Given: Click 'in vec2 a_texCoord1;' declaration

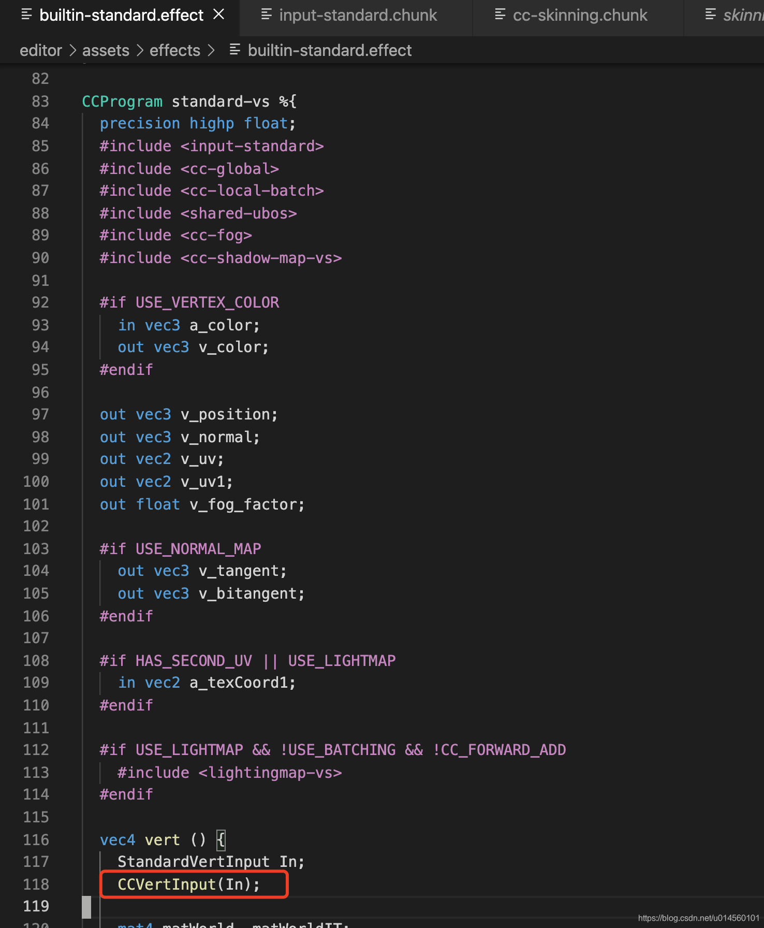Looking at the screenshot, I should [207, 683].
